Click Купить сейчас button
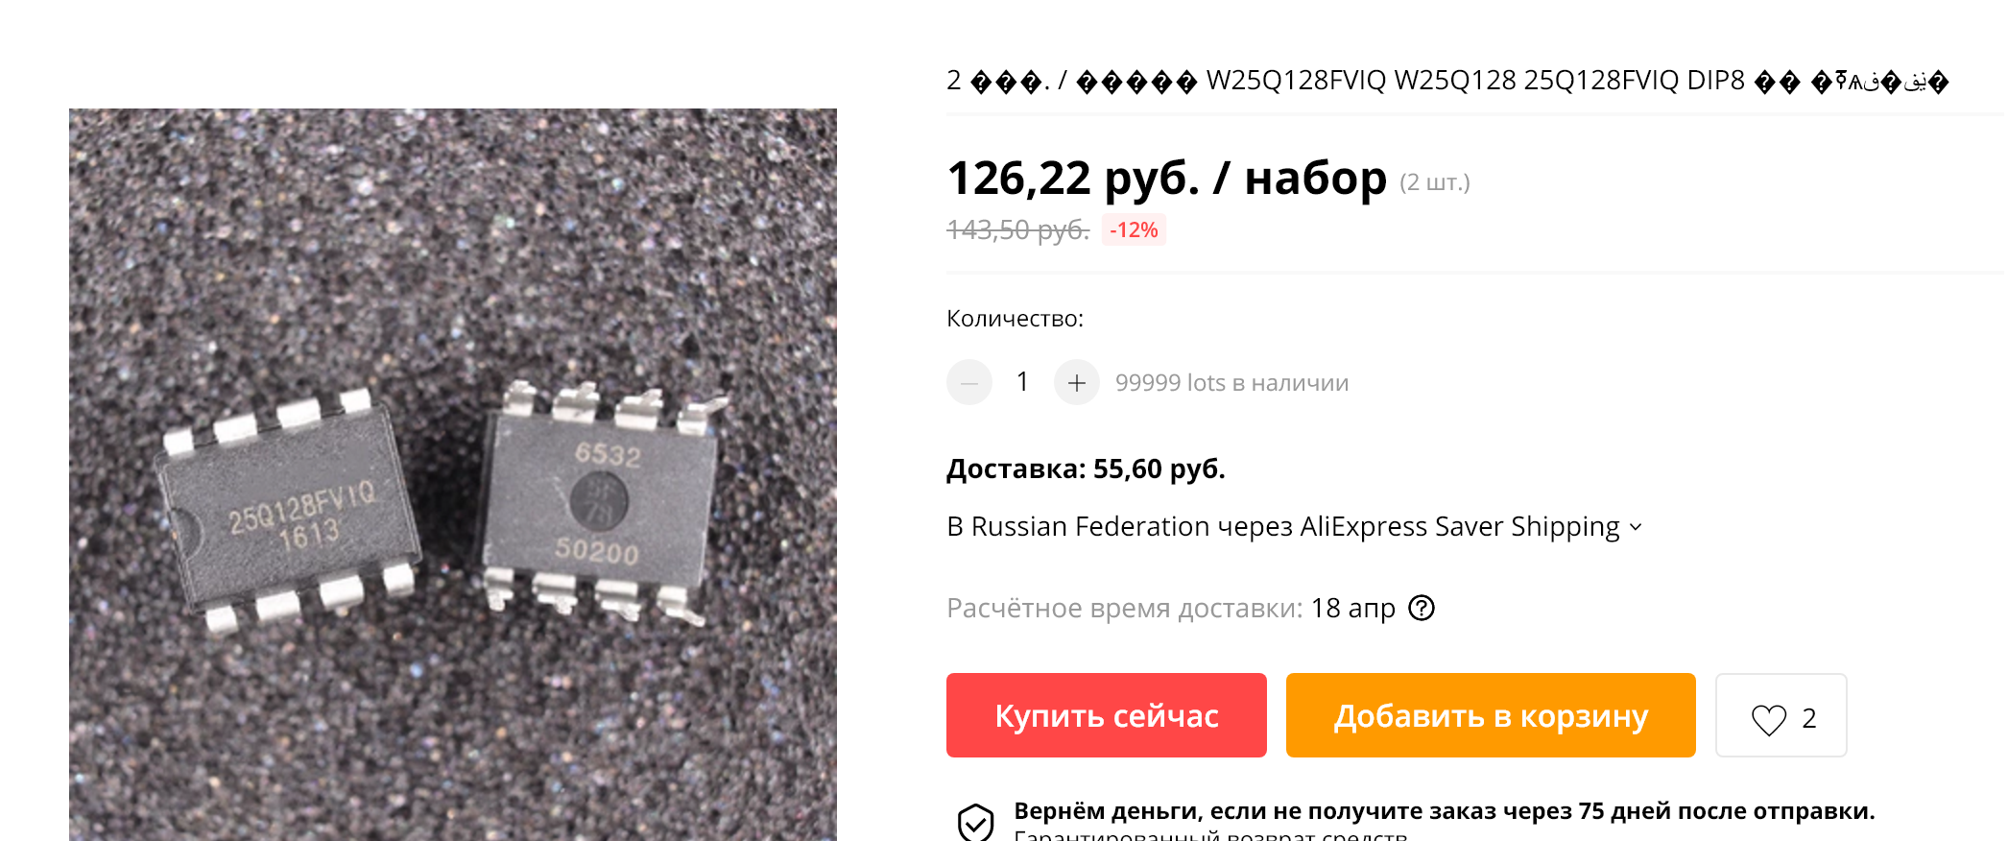 coord(1106,715)
